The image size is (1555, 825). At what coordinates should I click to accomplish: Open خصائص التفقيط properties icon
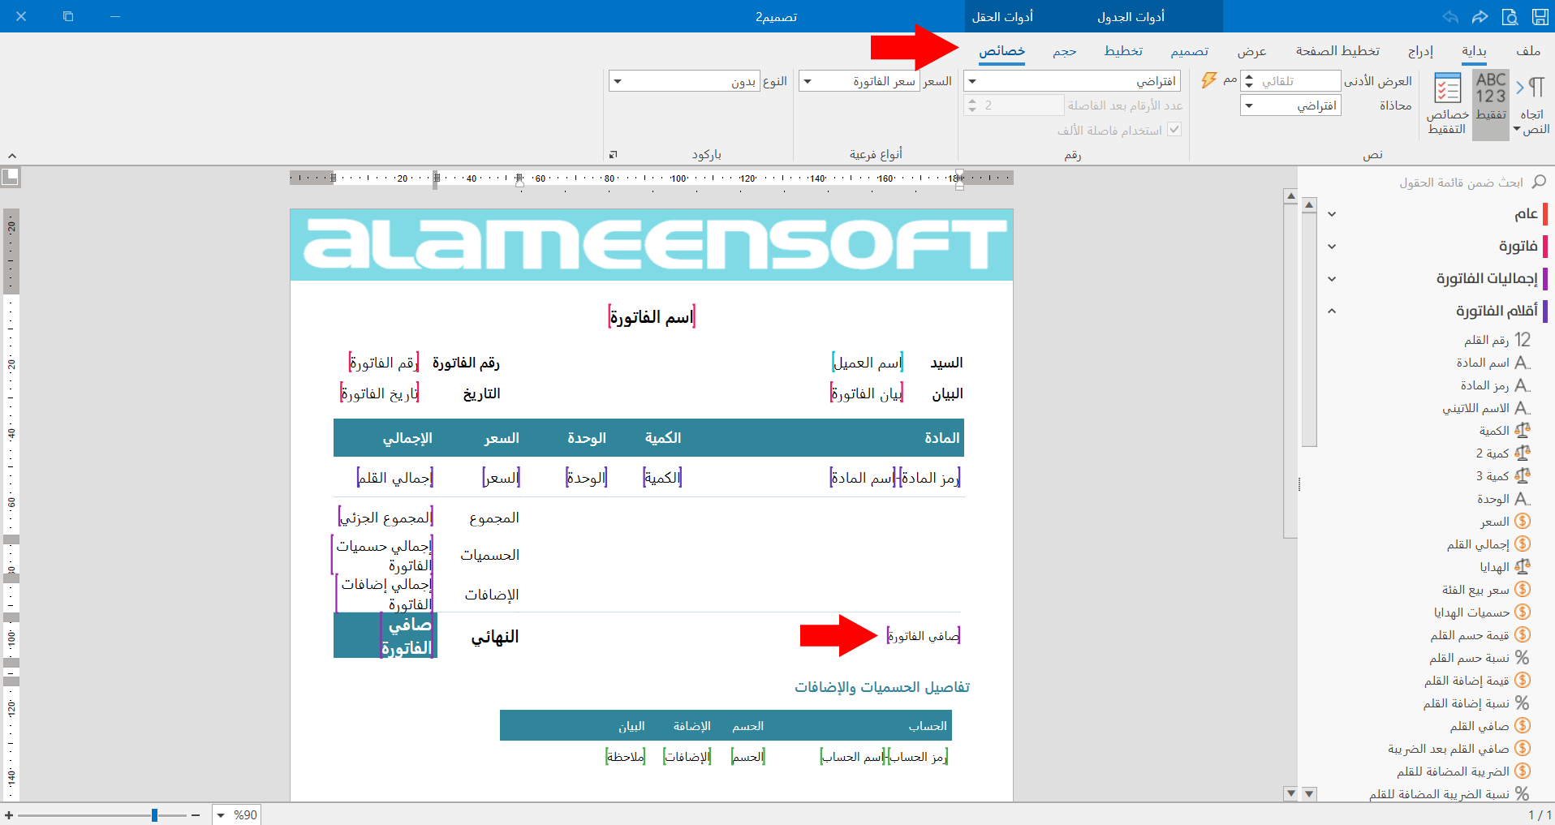click(x=1447, y=104)
